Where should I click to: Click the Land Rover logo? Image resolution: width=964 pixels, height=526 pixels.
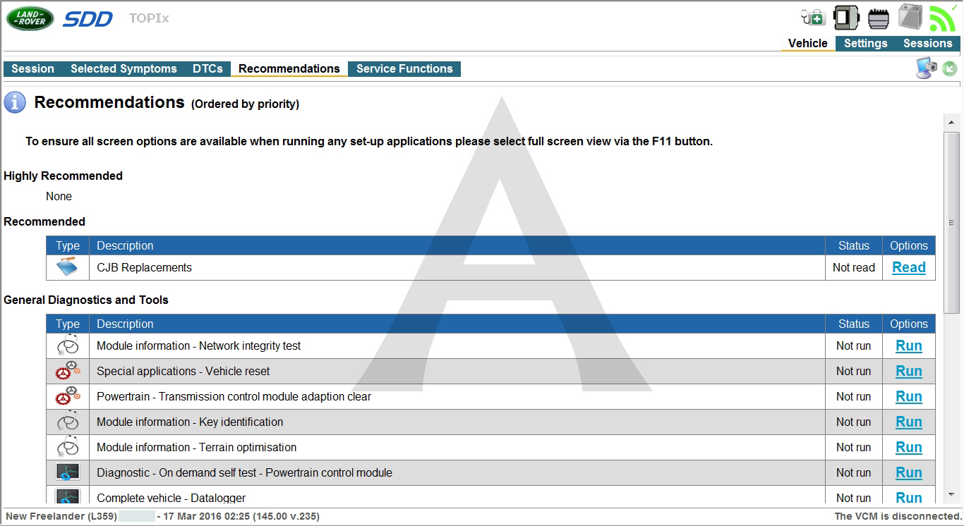coord(30,18)
